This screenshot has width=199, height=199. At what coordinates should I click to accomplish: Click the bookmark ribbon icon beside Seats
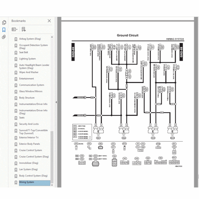click(x=16, y=118)
